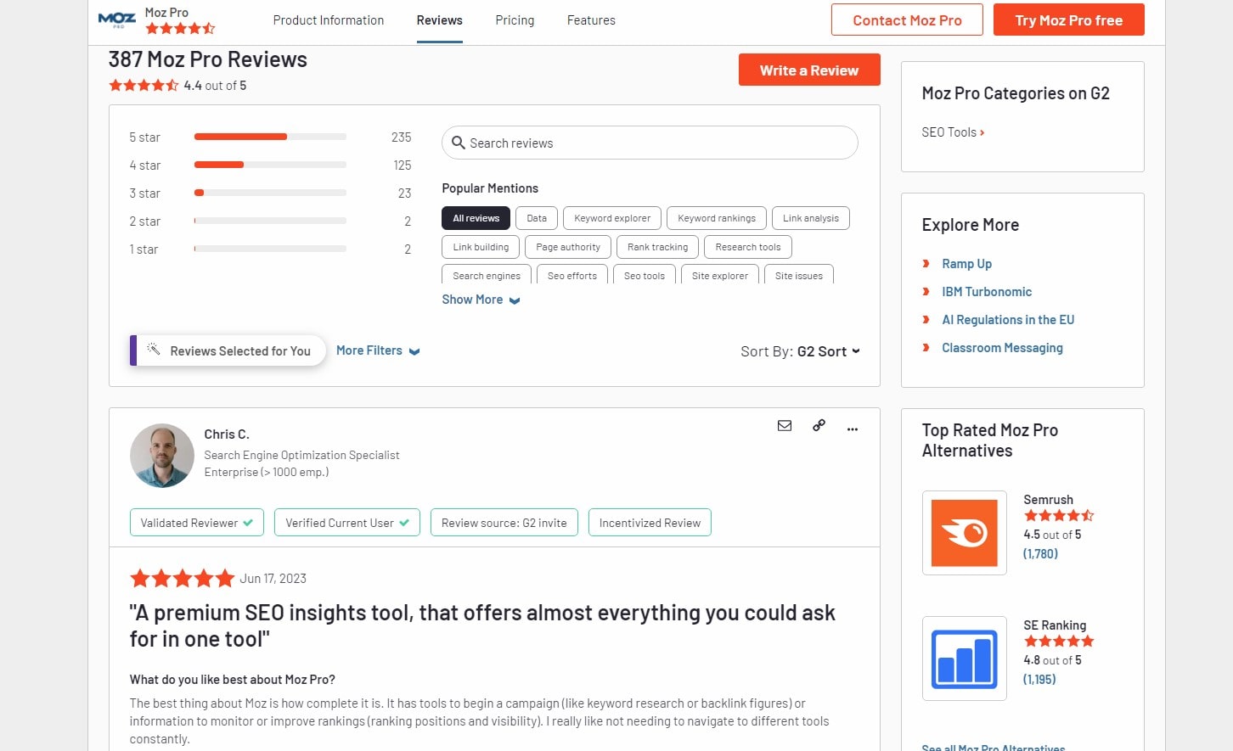The image size is (1233, 751).
Task: Filter by Seo tools mention
Action: [x=645, y=275]
